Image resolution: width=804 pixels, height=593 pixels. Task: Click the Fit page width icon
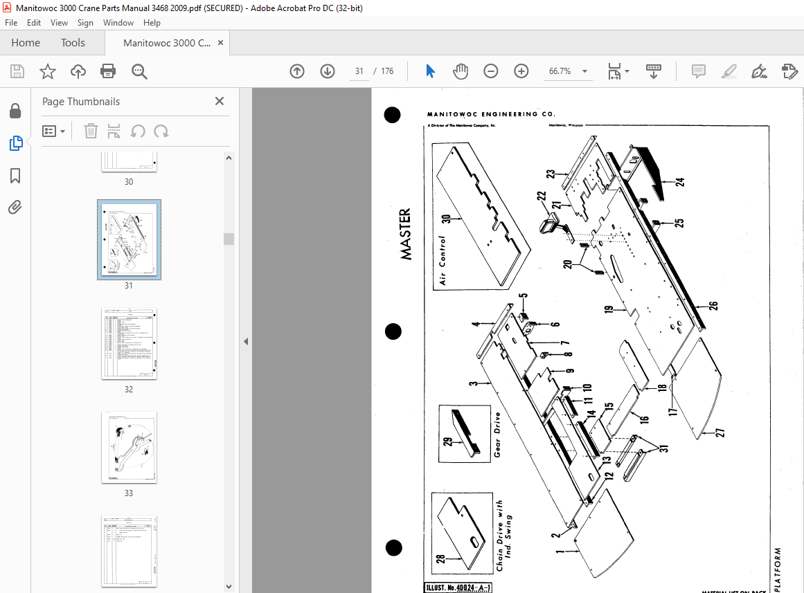614,71
